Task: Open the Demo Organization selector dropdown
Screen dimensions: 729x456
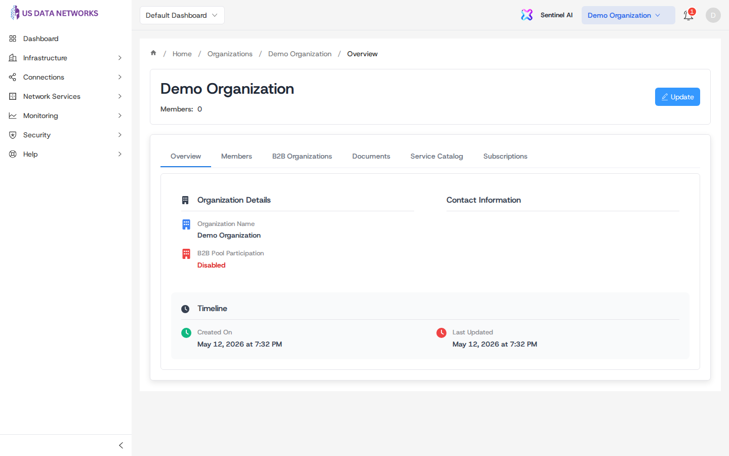Action: (628, 15)
